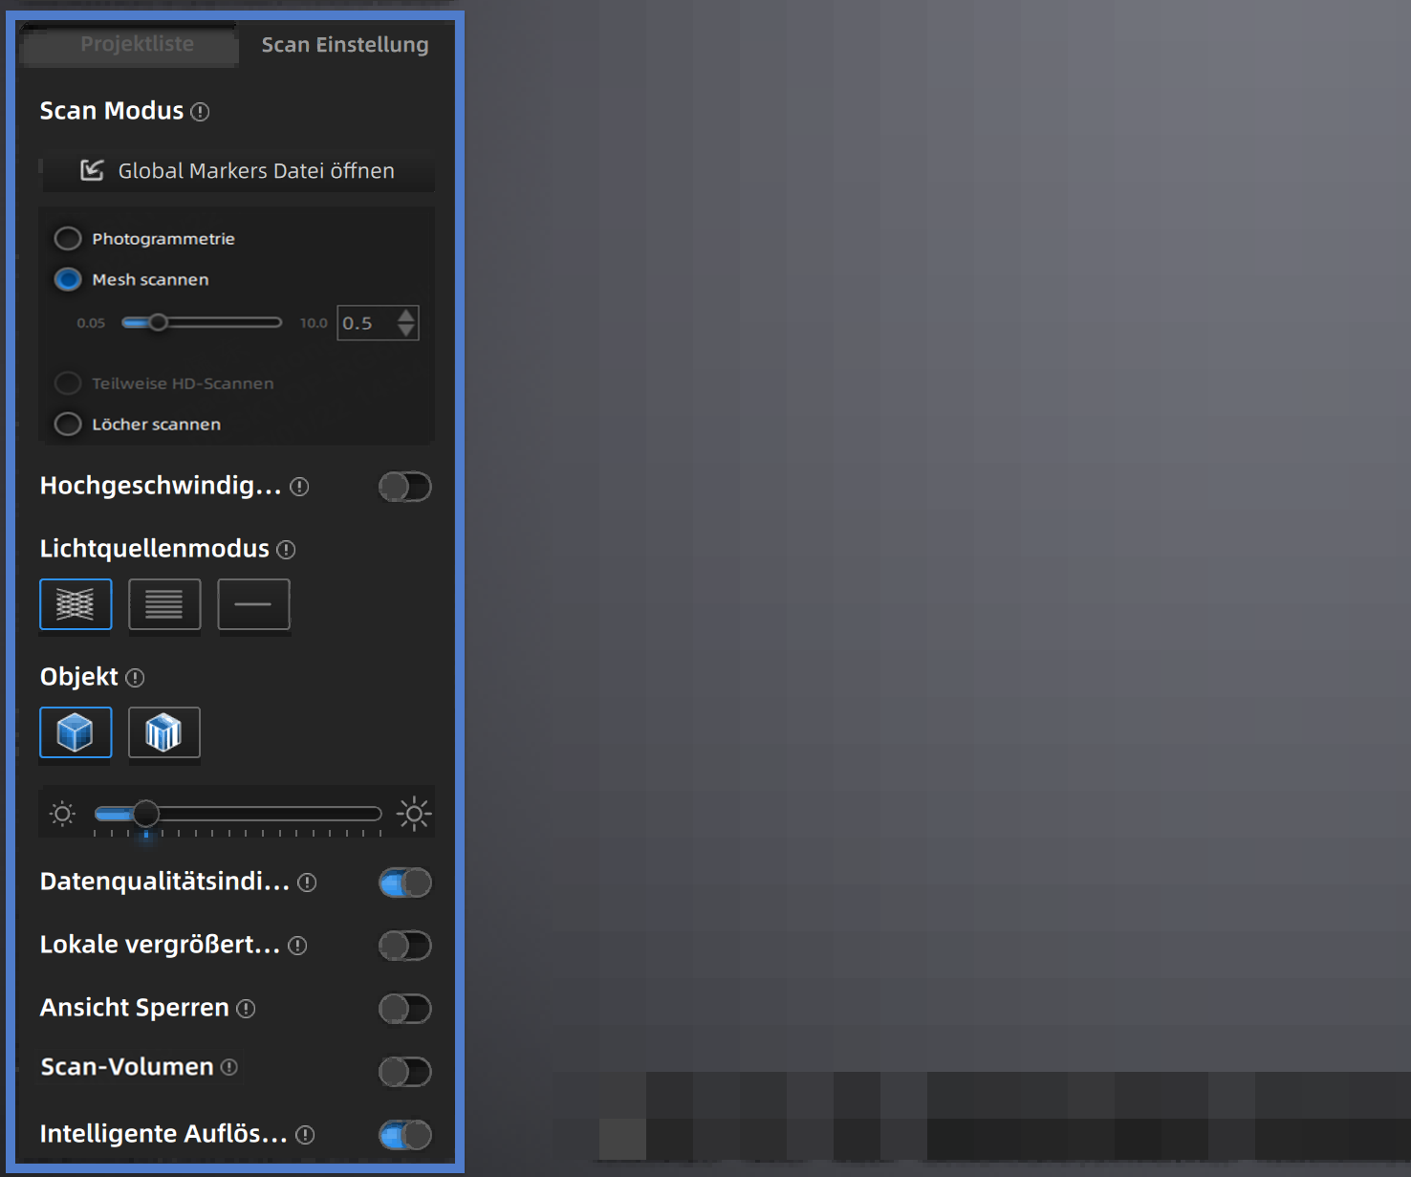The width and height of the screenshot is (1411, 1177).
Task: Open the Ansicht Sperren info icon
Action: (246, 1009)
